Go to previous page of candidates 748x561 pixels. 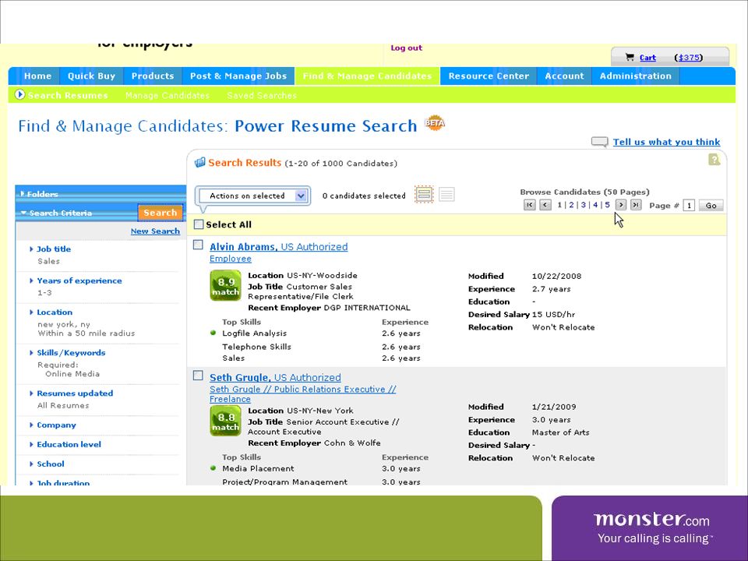(x=545, y=205)
